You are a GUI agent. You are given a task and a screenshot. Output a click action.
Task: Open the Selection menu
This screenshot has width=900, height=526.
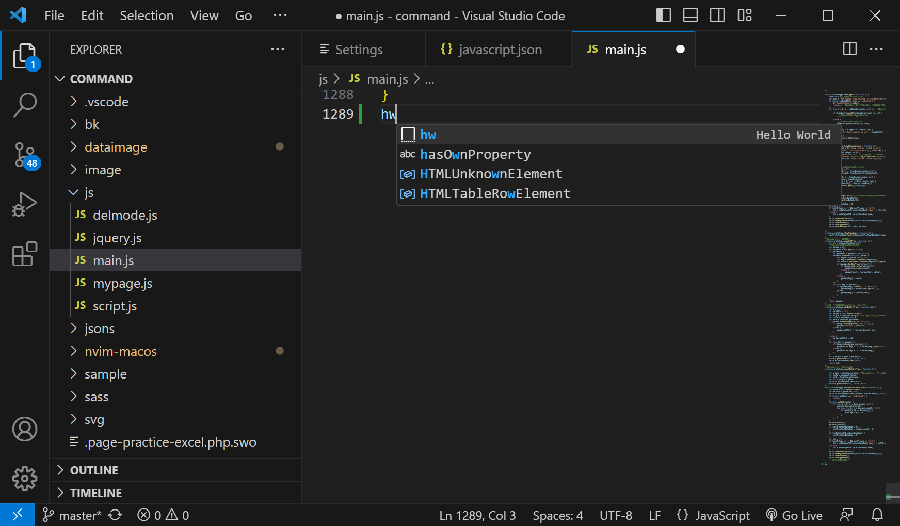click(x=147, y=15)
